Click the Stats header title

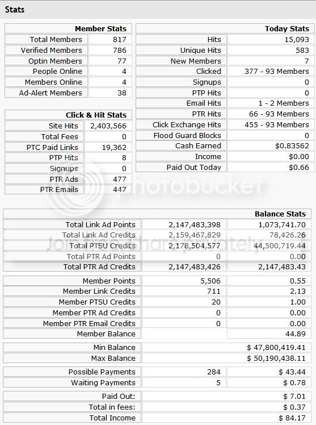tap(15, 10)
